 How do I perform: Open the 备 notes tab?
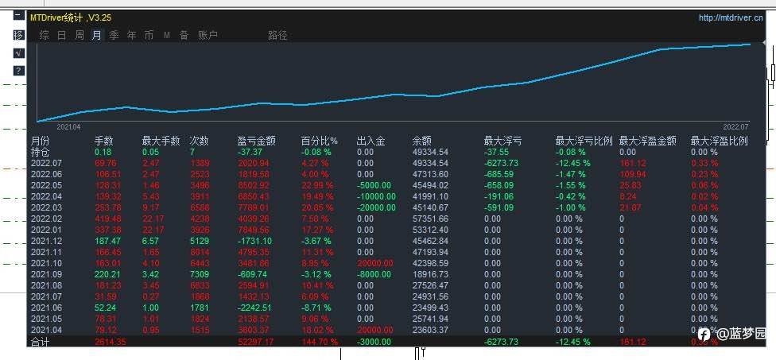point(184,35)
